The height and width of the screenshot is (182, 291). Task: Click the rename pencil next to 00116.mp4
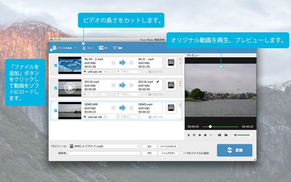point(158,82)
